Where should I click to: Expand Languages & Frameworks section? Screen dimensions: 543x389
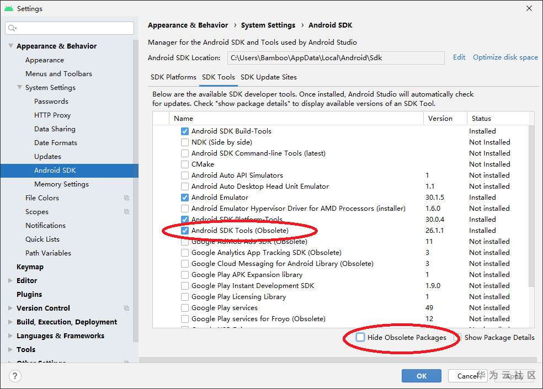point(10,335)
